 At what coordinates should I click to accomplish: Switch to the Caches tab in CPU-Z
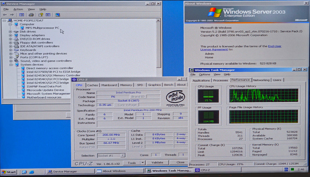(x=92, y=85)
